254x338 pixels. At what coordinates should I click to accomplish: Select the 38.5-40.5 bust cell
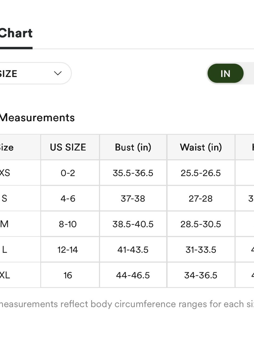coord(133,224)
